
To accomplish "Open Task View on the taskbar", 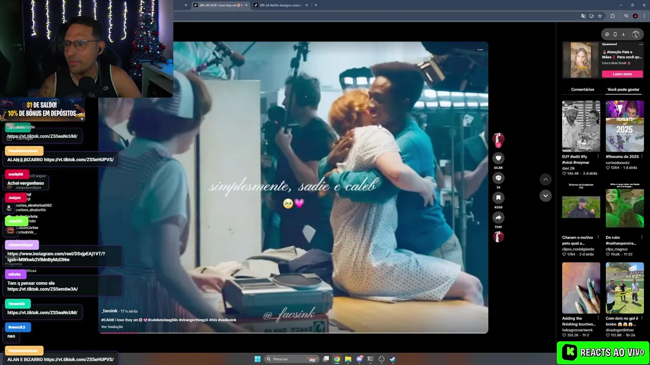I will 326,359.
